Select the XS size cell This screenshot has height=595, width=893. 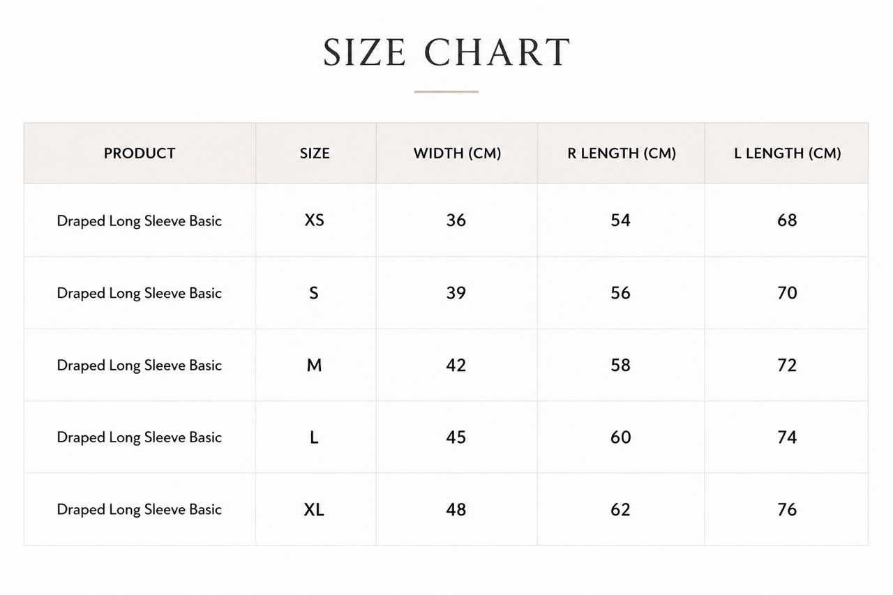tap(315, 220)
